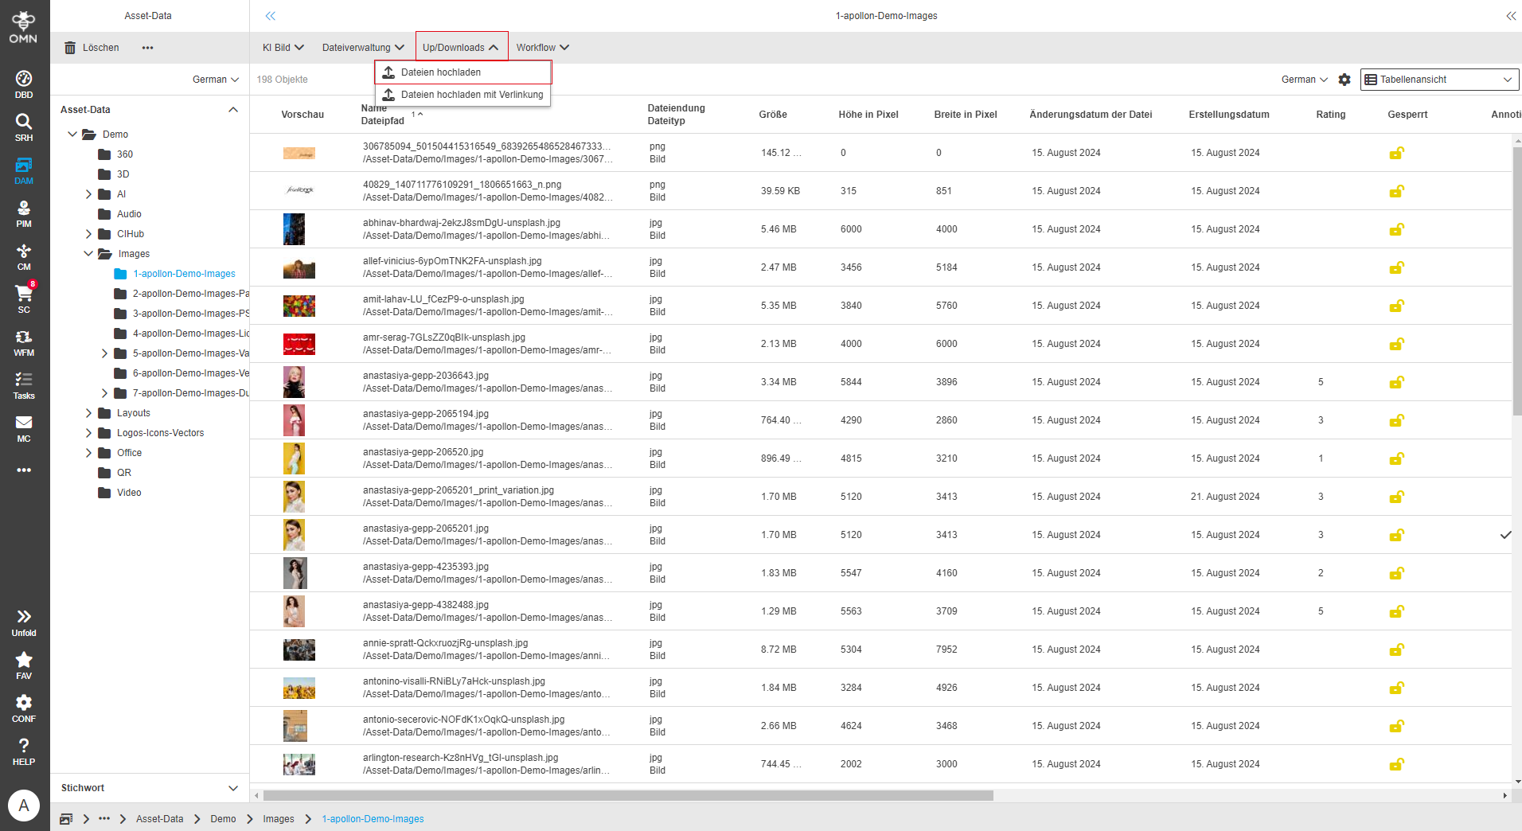The image size is (1522, 831).
Task: Open the PIM module
Action: pos(24,213)
